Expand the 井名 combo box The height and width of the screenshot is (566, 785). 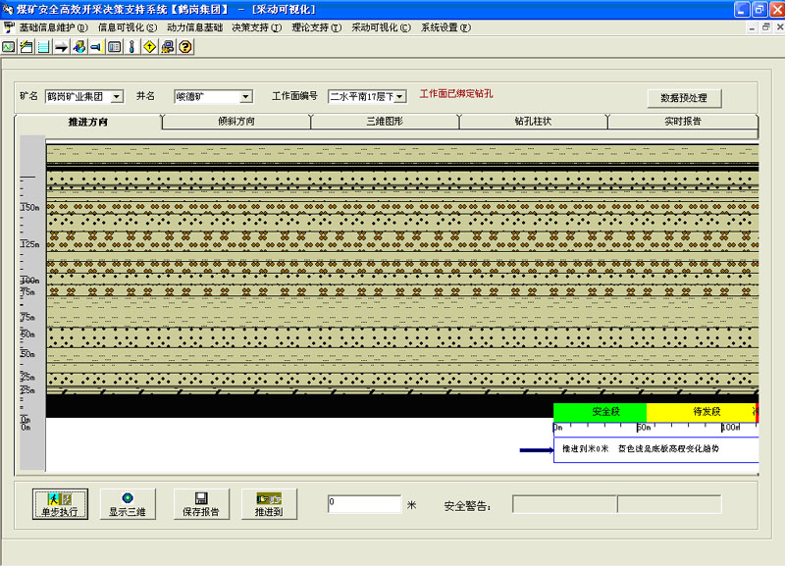245,96
